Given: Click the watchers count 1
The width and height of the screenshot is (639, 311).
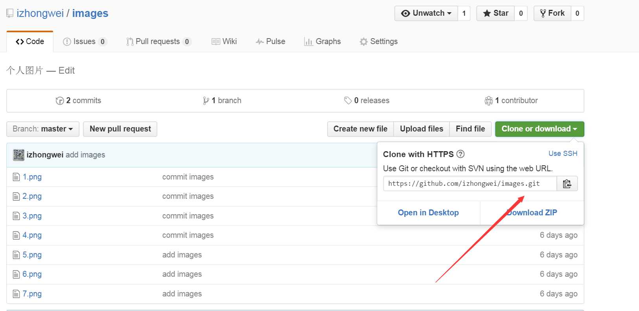Looking at the screenshot, I should 464,13.
